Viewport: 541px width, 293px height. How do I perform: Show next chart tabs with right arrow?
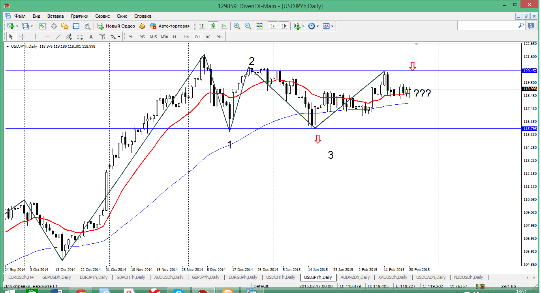[534, 277]
